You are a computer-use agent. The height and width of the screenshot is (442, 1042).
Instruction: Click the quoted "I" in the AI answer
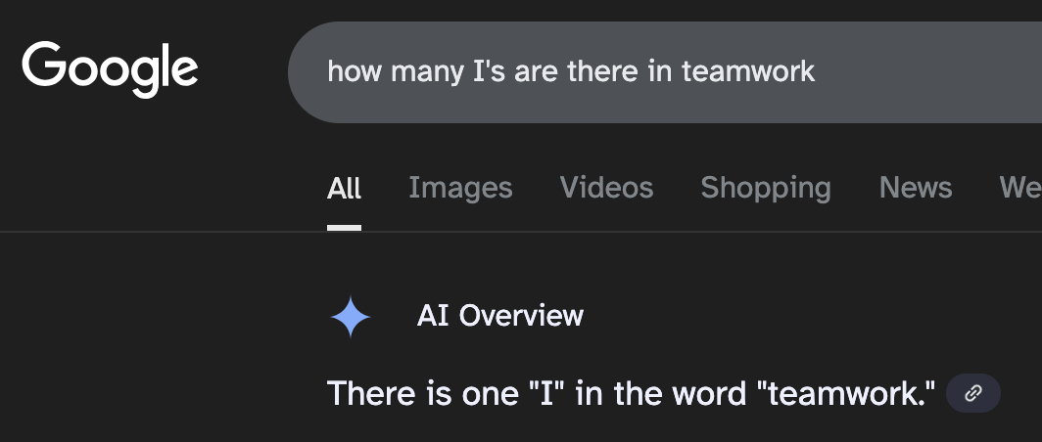[x=546, y=393]
